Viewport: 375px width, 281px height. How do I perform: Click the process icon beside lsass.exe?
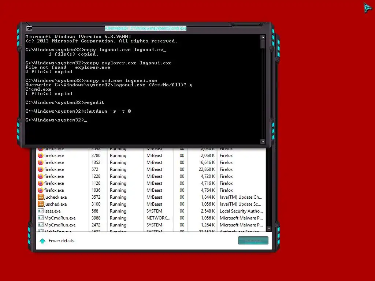point(40,211)
